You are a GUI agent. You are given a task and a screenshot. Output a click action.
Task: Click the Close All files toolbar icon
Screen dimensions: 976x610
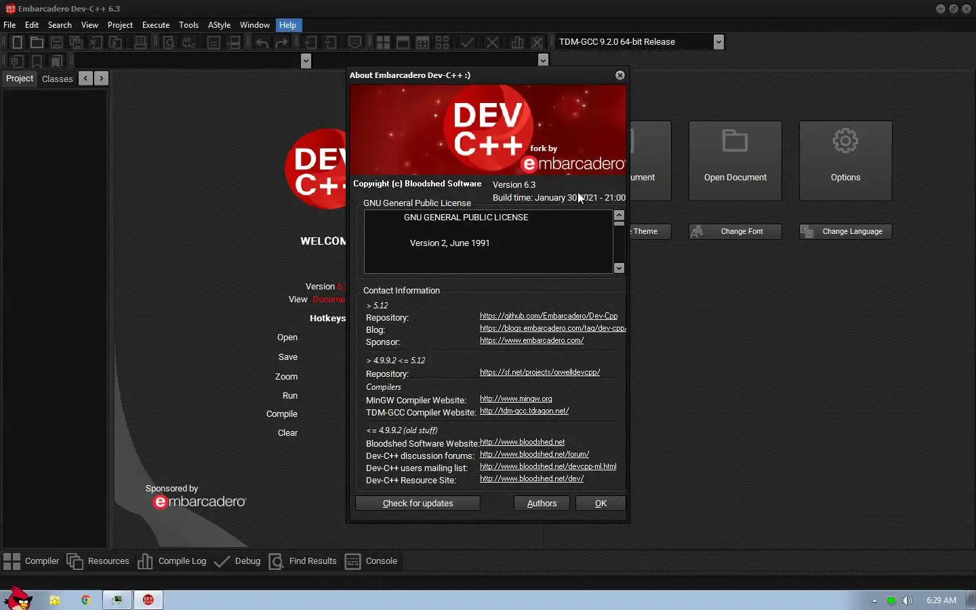click(x=116, y=42)
